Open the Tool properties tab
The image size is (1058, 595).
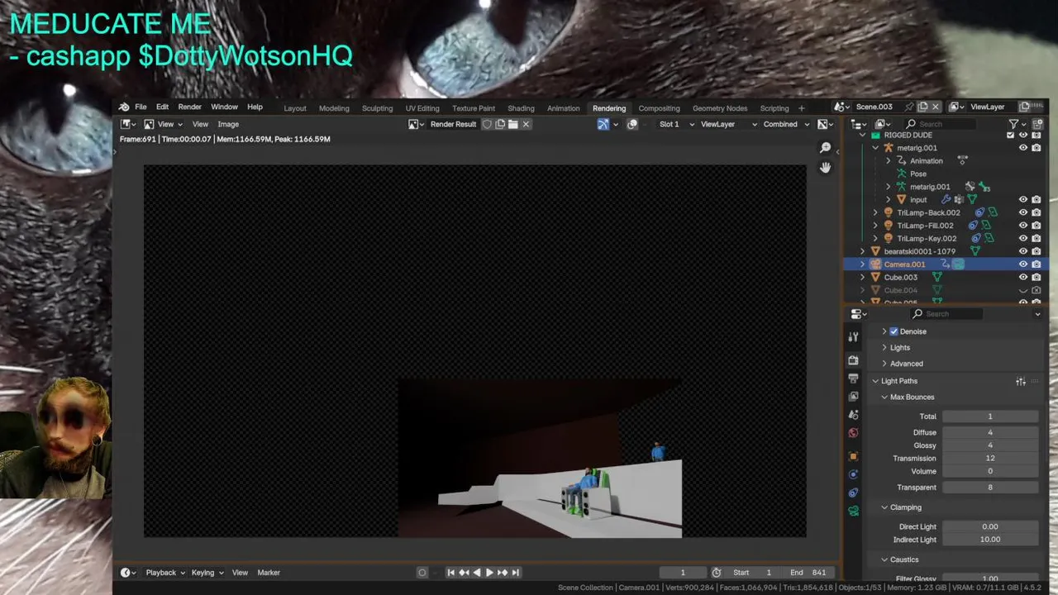pyautogui.click(x=853, y=337)
